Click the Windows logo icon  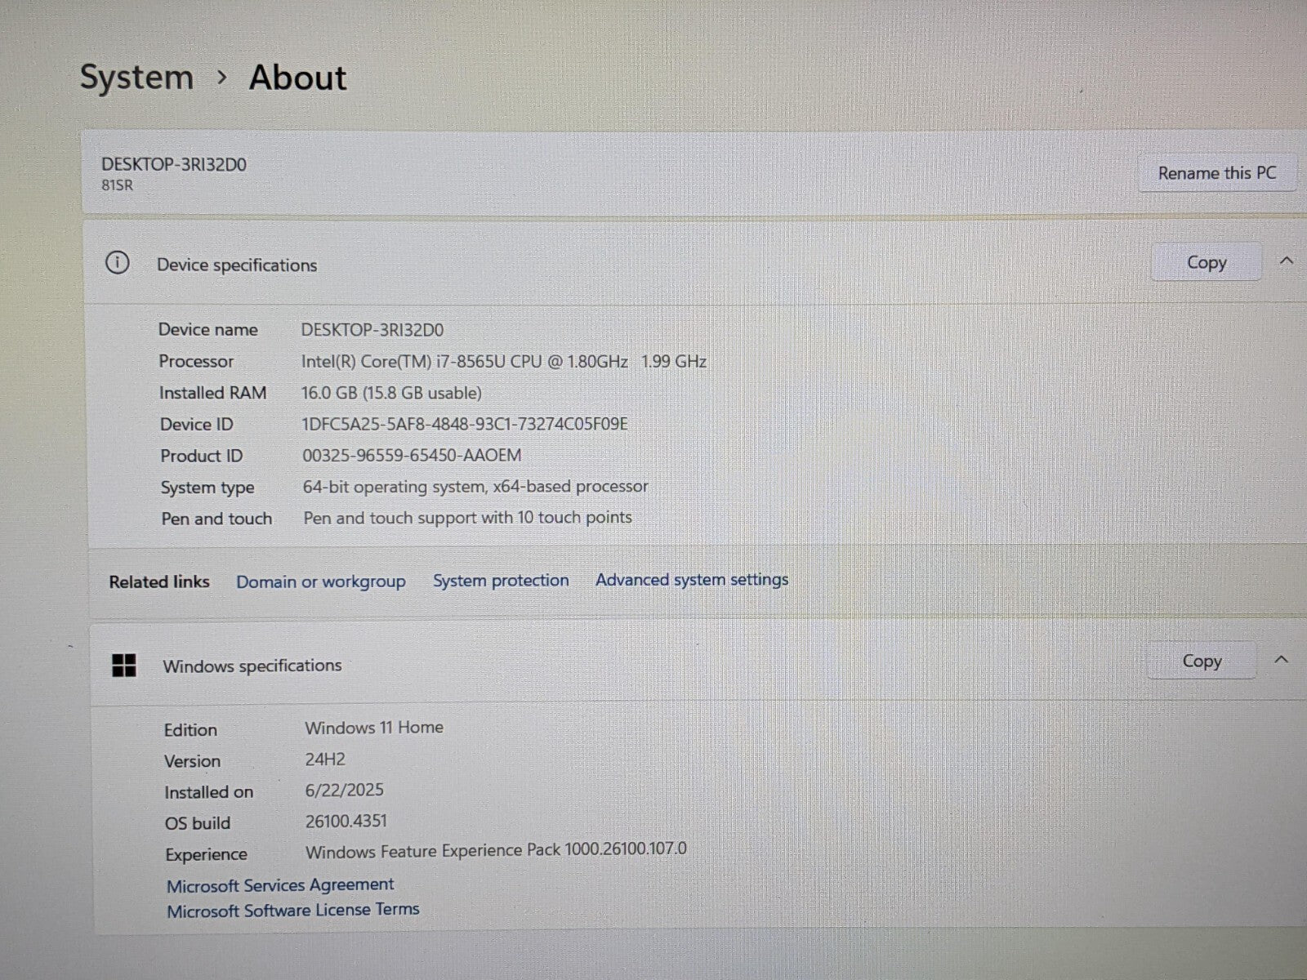coord(124,666)
